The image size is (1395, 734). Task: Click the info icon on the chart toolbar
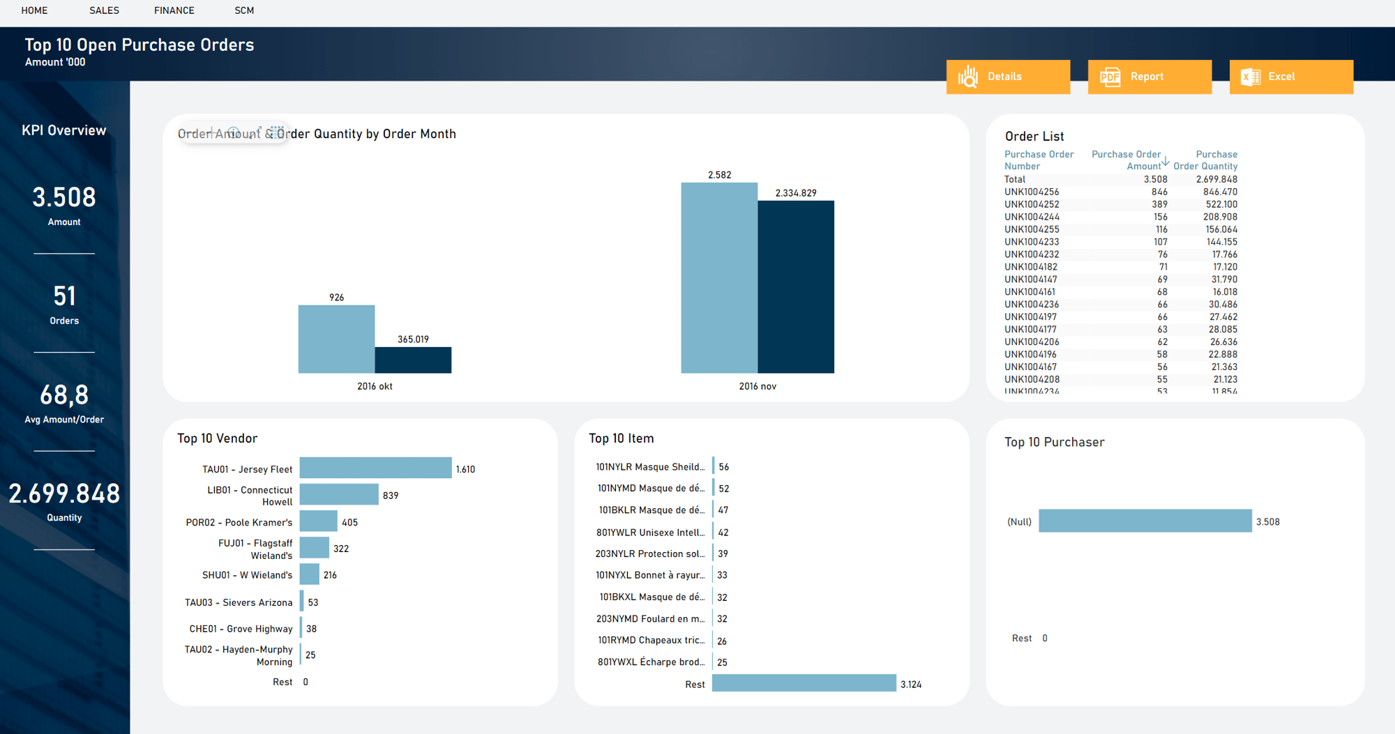click(x=234, y=132)
